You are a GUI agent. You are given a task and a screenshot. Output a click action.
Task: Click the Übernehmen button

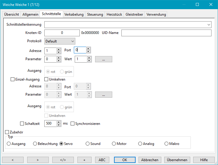point(177,160)
